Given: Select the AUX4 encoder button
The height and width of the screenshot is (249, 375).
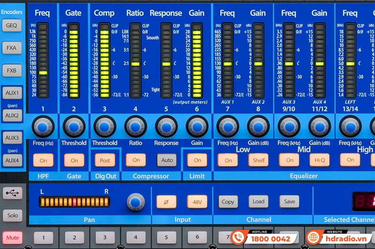Looking at the screenshot, I should click(12, 160).
